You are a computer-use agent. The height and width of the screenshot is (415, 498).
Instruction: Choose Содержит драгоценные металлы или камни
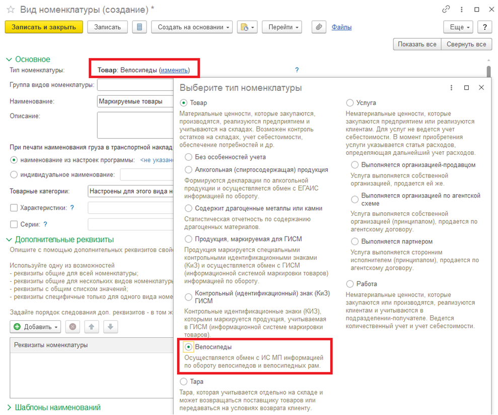[x=189, y=208]
